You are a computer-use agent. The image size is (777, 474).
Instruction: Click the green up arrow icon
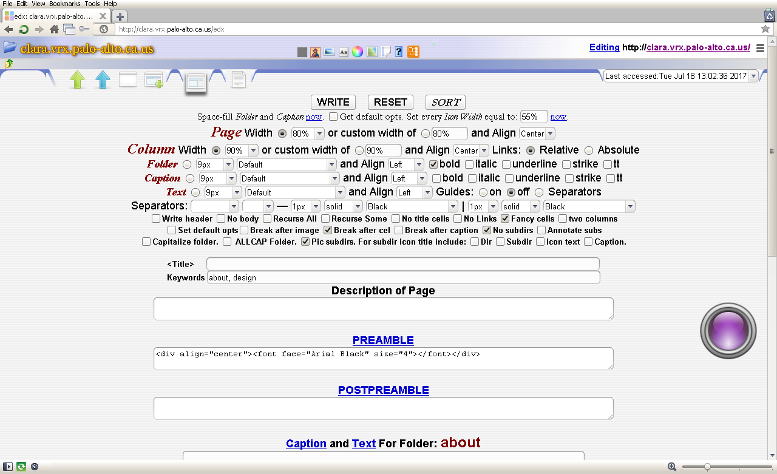(x=77, y=80)
